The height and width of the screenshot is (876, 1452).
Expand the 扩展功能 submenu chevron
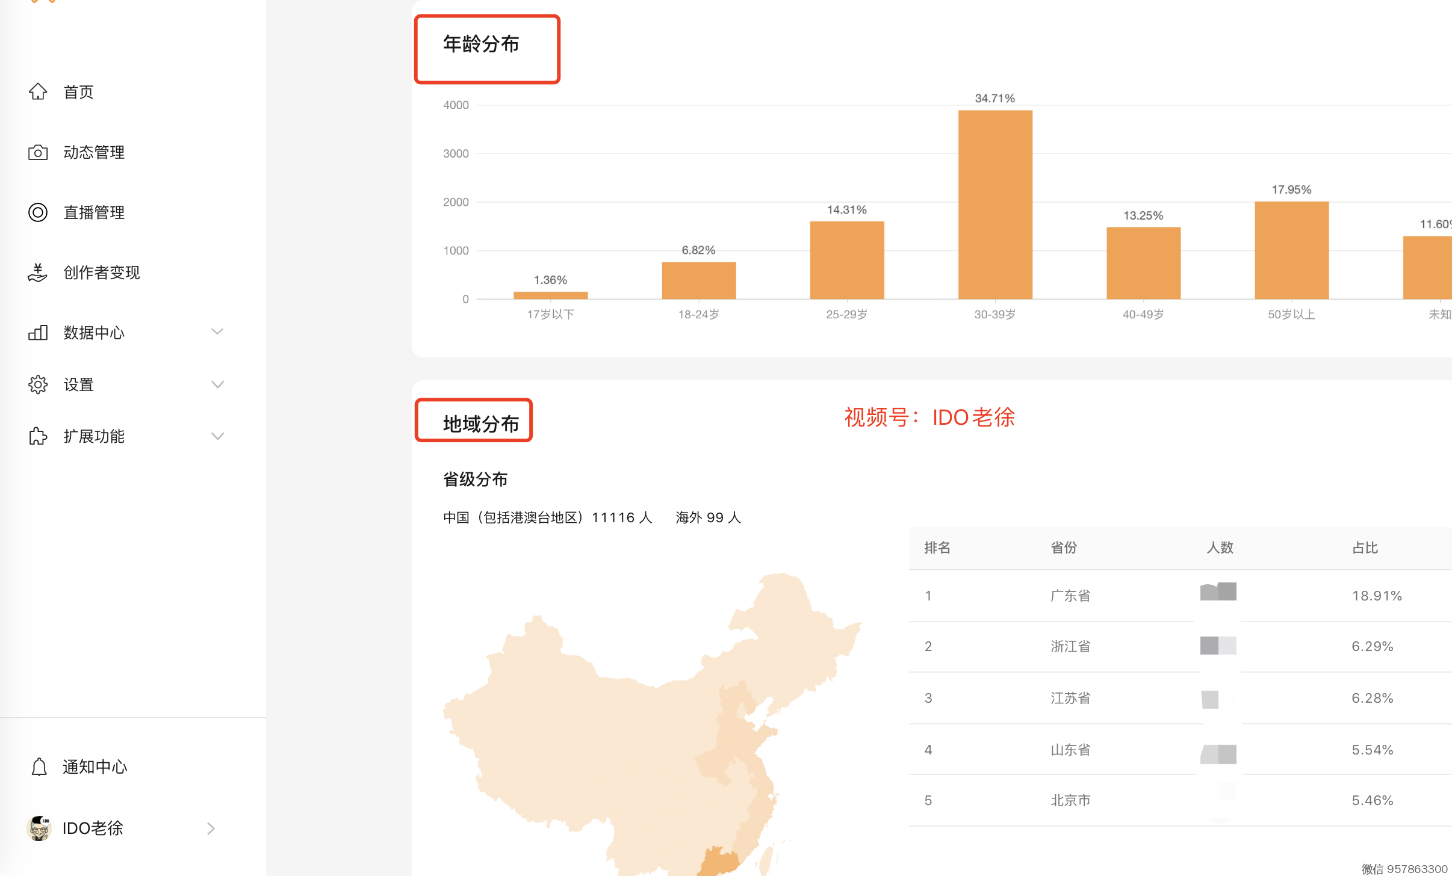[217, 436]
